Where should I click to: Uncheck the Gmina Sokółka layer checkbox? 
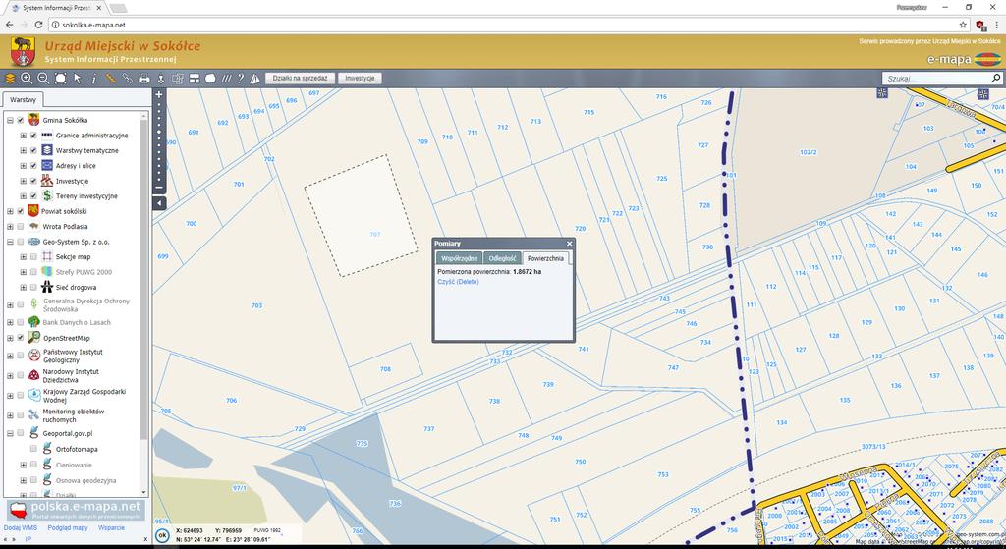(x=21, y=120)
